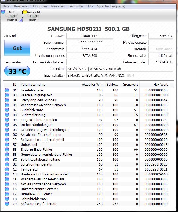Image resolution: width=178 pixels, height=212 pixels.
Task: Click the Übertragungsmodus field SATA/300
Action: [x=89, y=55]
